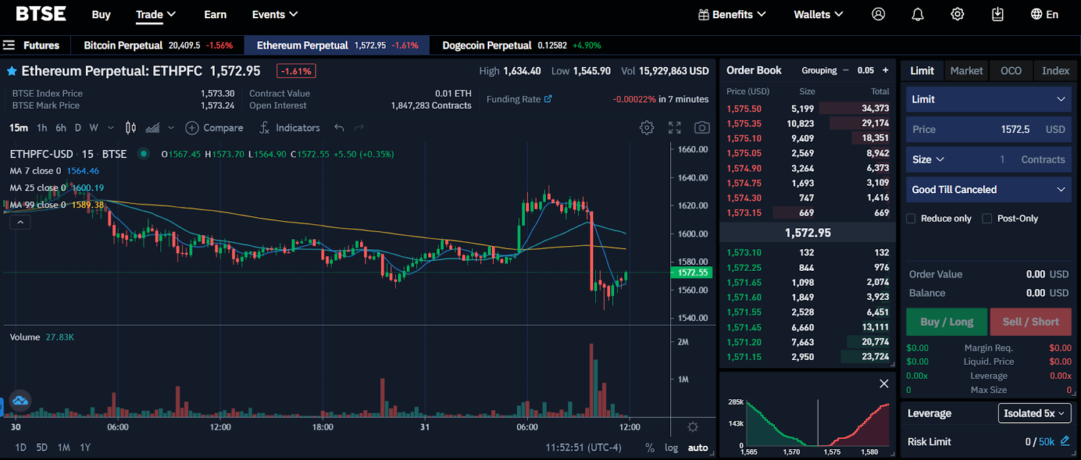The height and width of the screenshot is (460, 1081).
Task: Open the Indicators fx menu
Action: (290, 128)
